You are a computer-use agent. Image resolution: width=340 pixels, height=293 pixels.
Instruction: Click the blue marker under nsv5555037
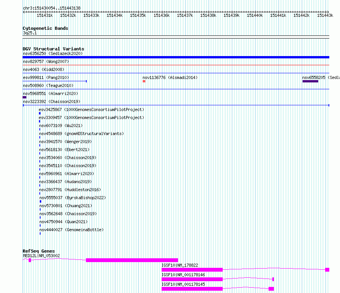coord(40,201)
